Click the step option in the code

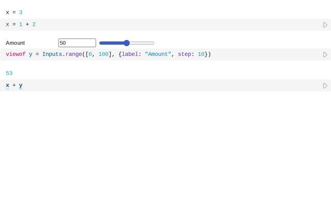(185, 54)
